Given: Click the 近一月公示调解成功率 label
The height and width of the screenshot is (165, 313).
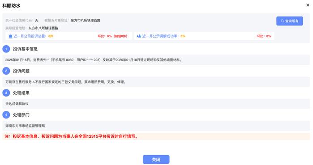Looking at the screenshot, I should coord(160,36).
